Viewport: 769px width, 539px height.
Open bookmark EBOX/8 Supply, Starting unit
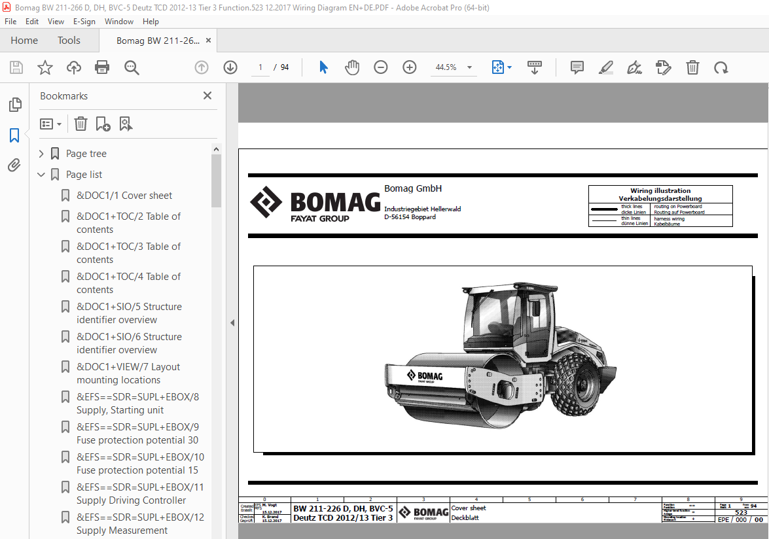point(138,404)
